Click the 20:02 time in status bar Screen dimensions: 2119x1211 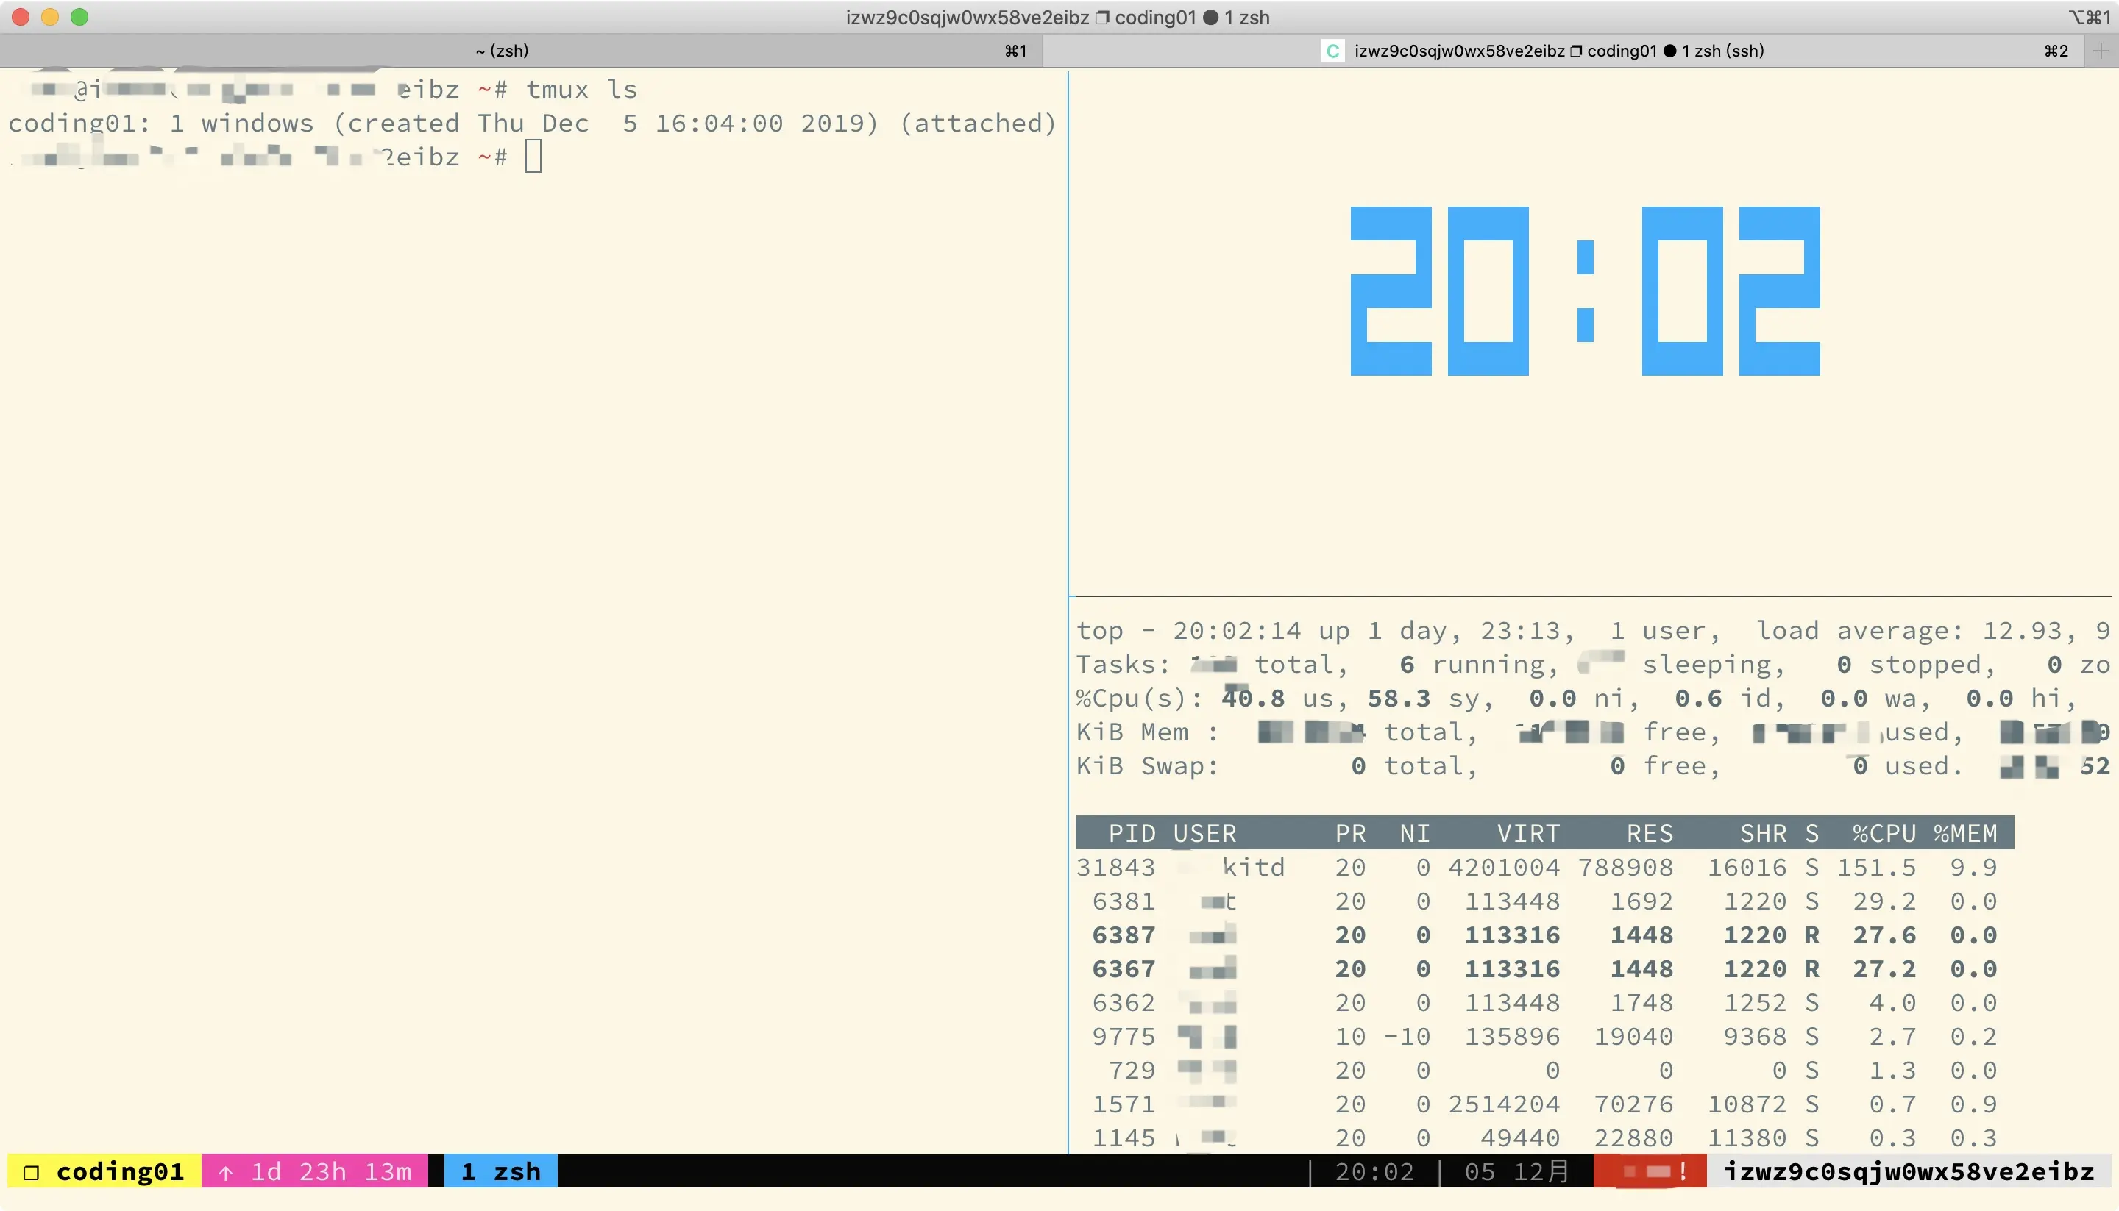point(1374,1171)
